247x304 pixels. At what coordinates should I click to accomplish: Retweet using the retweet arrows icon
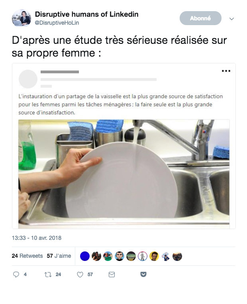pyautogui.click(x=48, y=275)
